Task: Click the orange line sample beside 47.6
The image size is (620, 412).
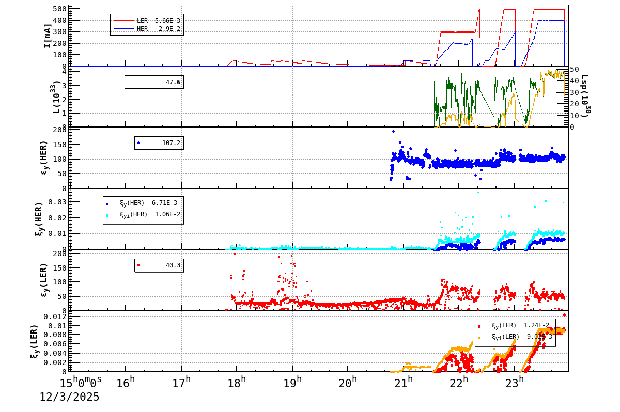Action: pos(138,82)
